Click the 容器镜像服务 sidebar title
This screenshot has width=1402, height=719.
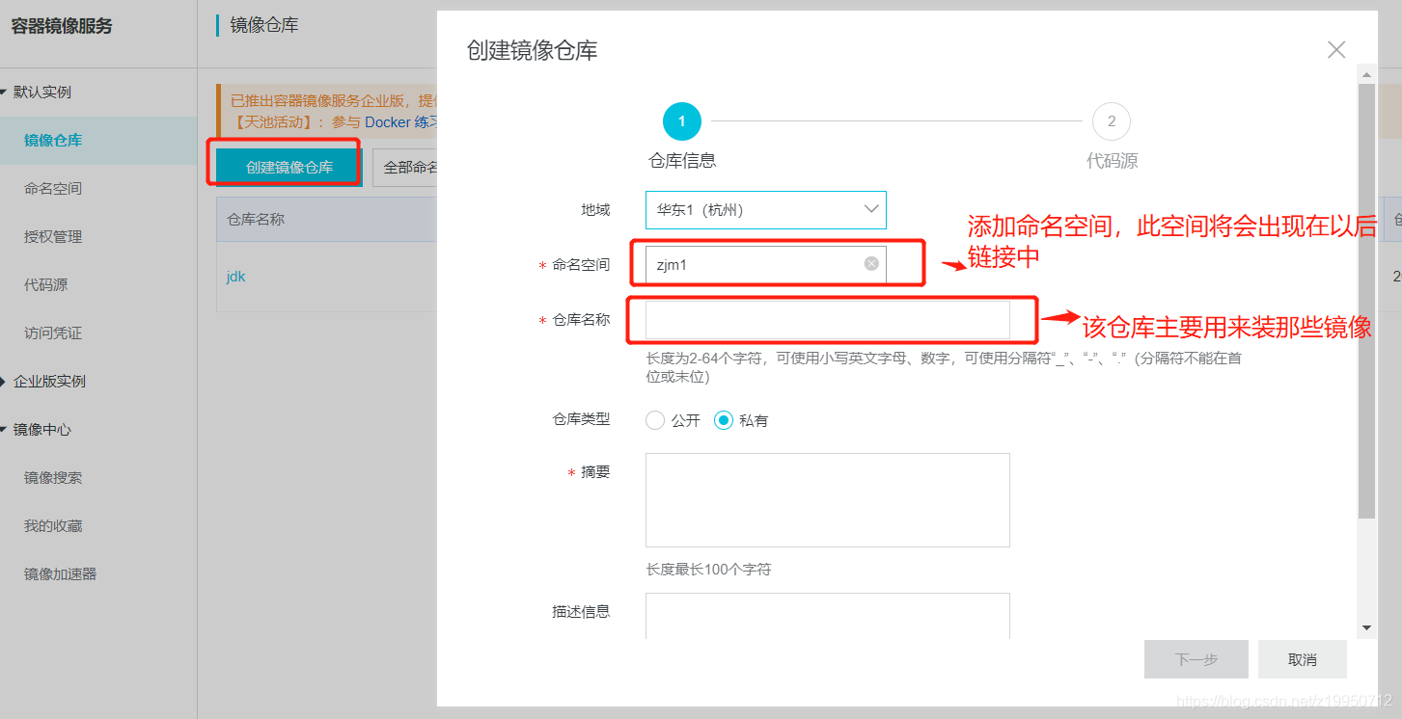62,26
